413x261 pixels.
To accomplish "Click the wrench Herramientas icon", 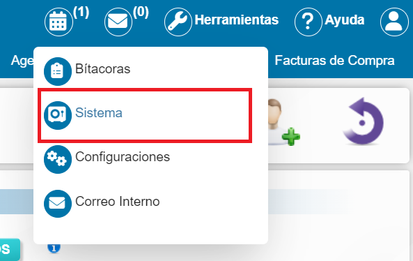I will (178, 22).
